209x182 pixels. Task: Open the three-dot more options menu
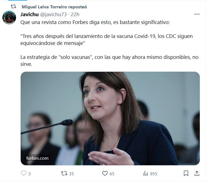coord(197,14)
